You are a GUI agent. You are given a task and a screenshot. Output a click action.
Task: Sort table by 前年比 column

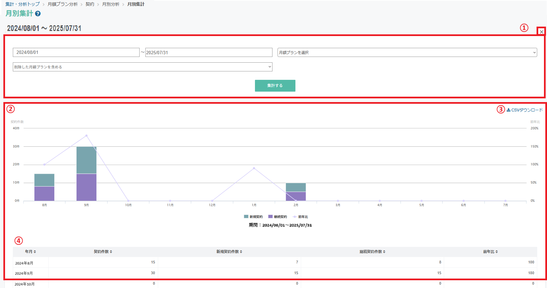tap(490, 252)
